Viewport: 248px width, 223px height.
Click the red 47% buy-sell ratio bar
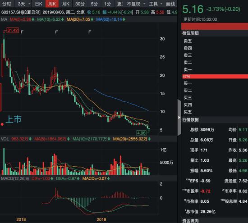click(x=215, y=77)
